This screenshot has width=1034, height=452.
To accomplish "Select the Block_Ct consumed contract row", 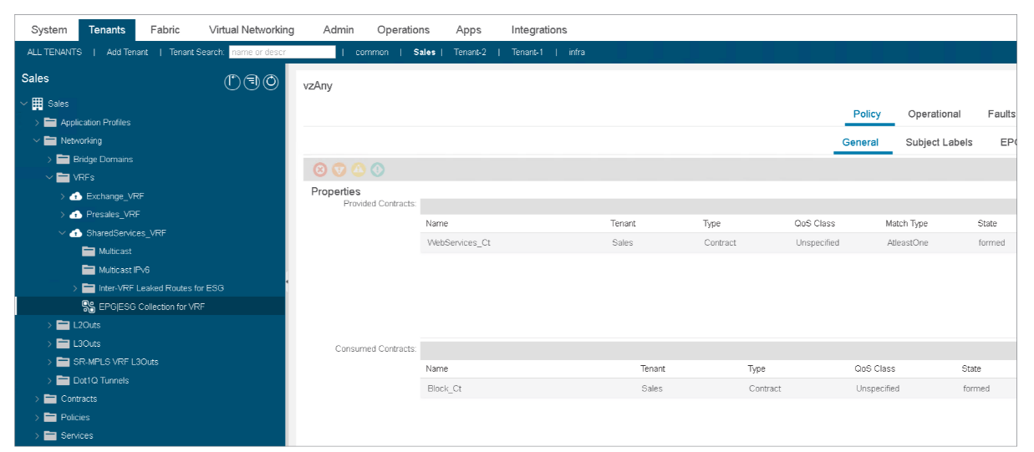I will (x=718, y=389).
